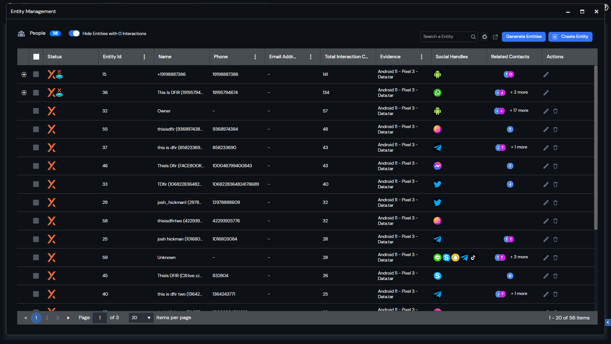Viewport: 611px width, 344px height.
Task: Click the search magnifier icon
Action: [473, 37]
